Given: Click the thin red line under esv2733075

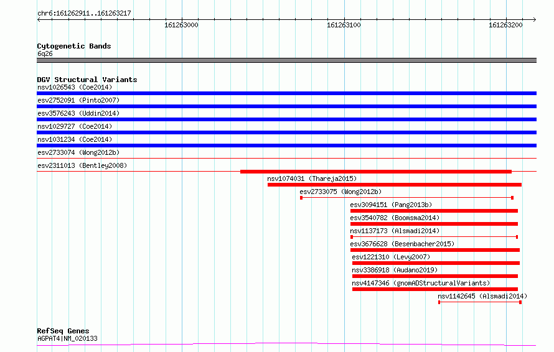Looking at the screenshot, I should (406, 198).
